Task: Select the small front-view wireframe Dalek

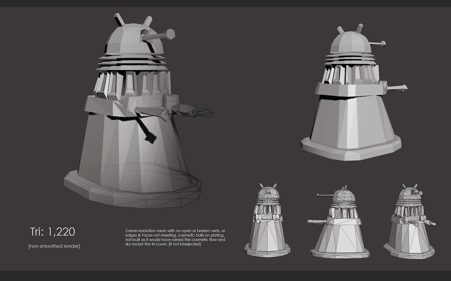Action: point(267,220)
